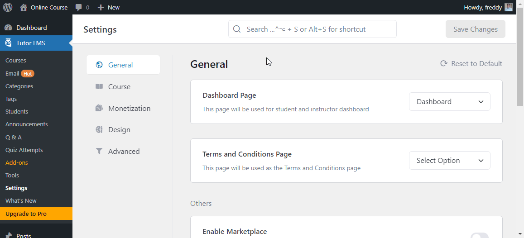This screenshot has width=524, height=238.
Task: Click the magnifier icon in the search box
Action: pos(237,29)
